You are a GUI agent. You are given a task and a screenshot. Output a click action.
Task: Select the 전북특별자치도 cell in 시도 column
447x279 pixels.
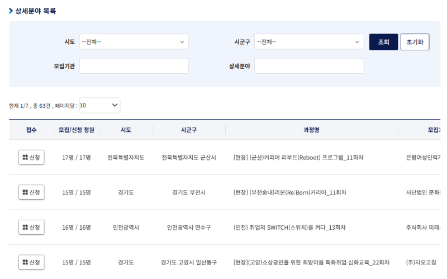coord(126,158)
